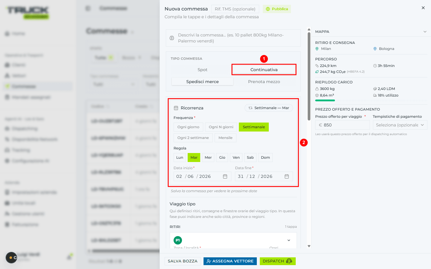Open the Data fine calendar picker
Viewport: 431px width, 269px height.
click(287, 176)
